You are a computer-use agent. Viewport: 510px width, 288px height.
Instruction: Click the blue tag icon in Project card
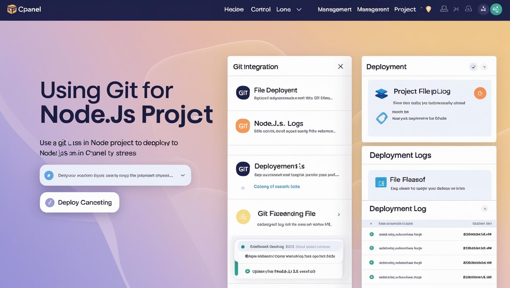click(x=381, y=118)
